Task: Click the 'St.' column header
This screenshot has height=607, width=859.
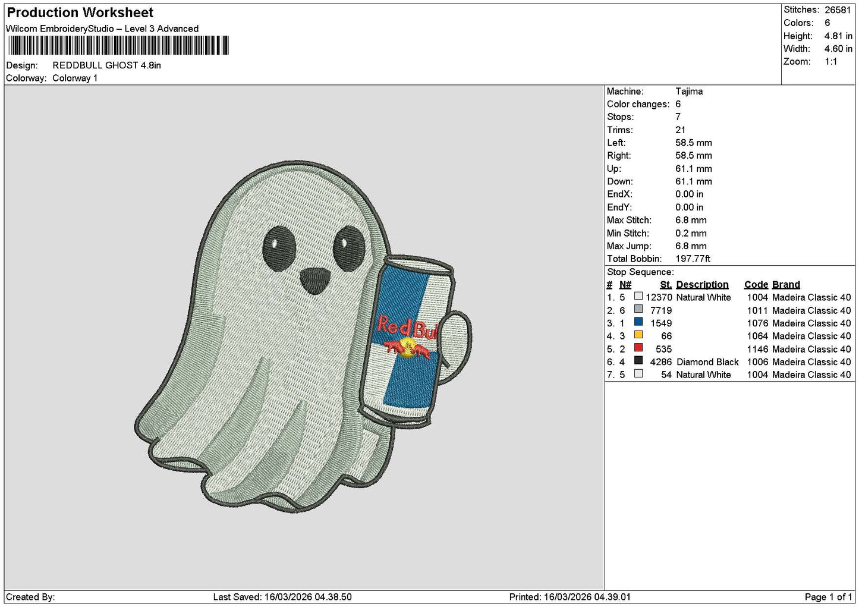Action: [x=666, y=285]
